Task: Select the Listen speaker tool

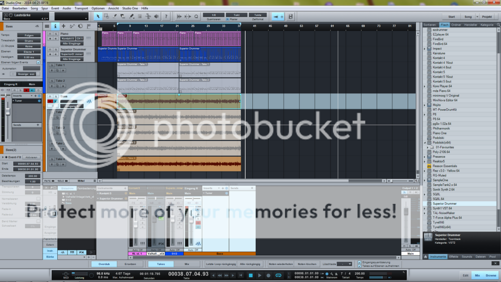Action: pyautogui.click(x=156, y=16)
